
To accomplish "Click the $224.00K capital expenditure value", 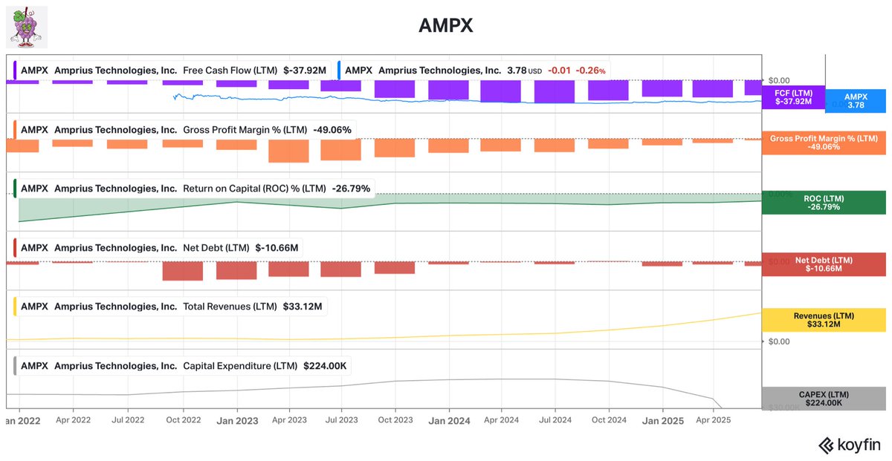I will (x=325, y=366).
